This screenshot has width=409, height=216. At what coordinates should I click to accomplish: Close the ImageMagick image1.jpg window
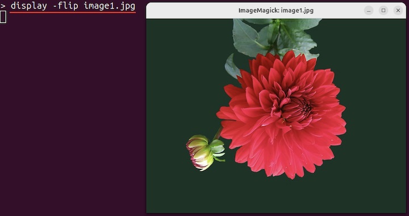pos(398,10)
